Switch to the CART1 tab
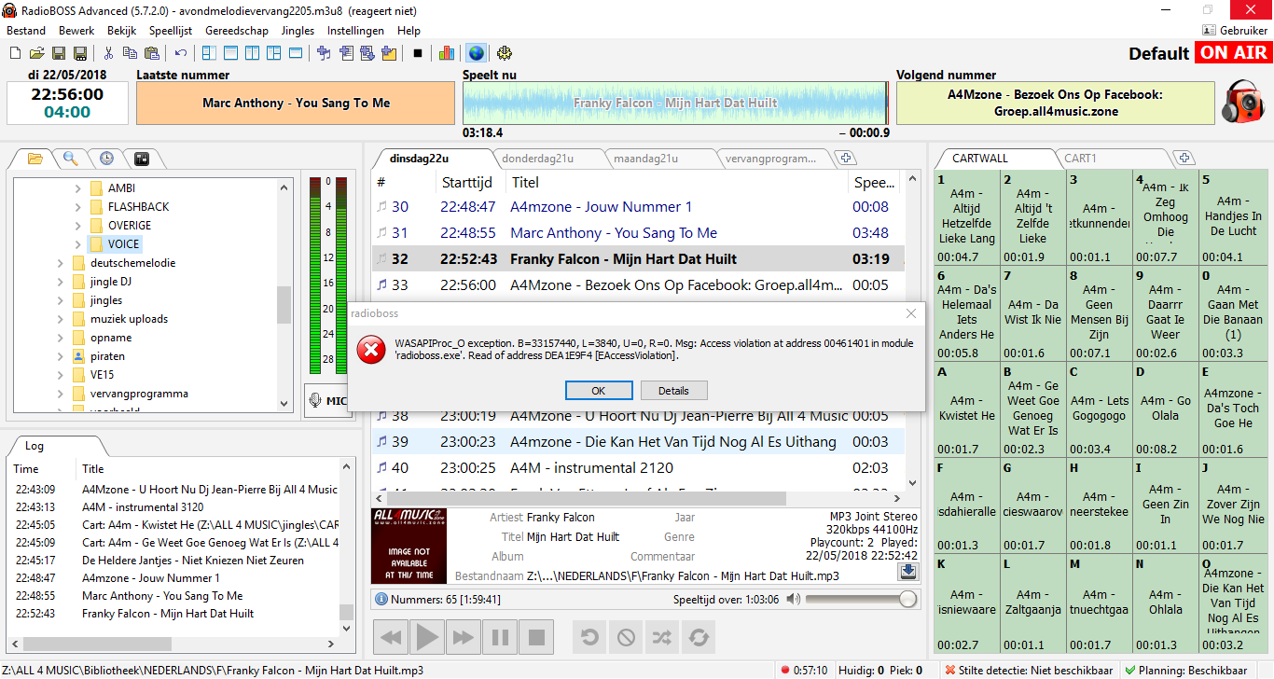 click(1080, 159)
